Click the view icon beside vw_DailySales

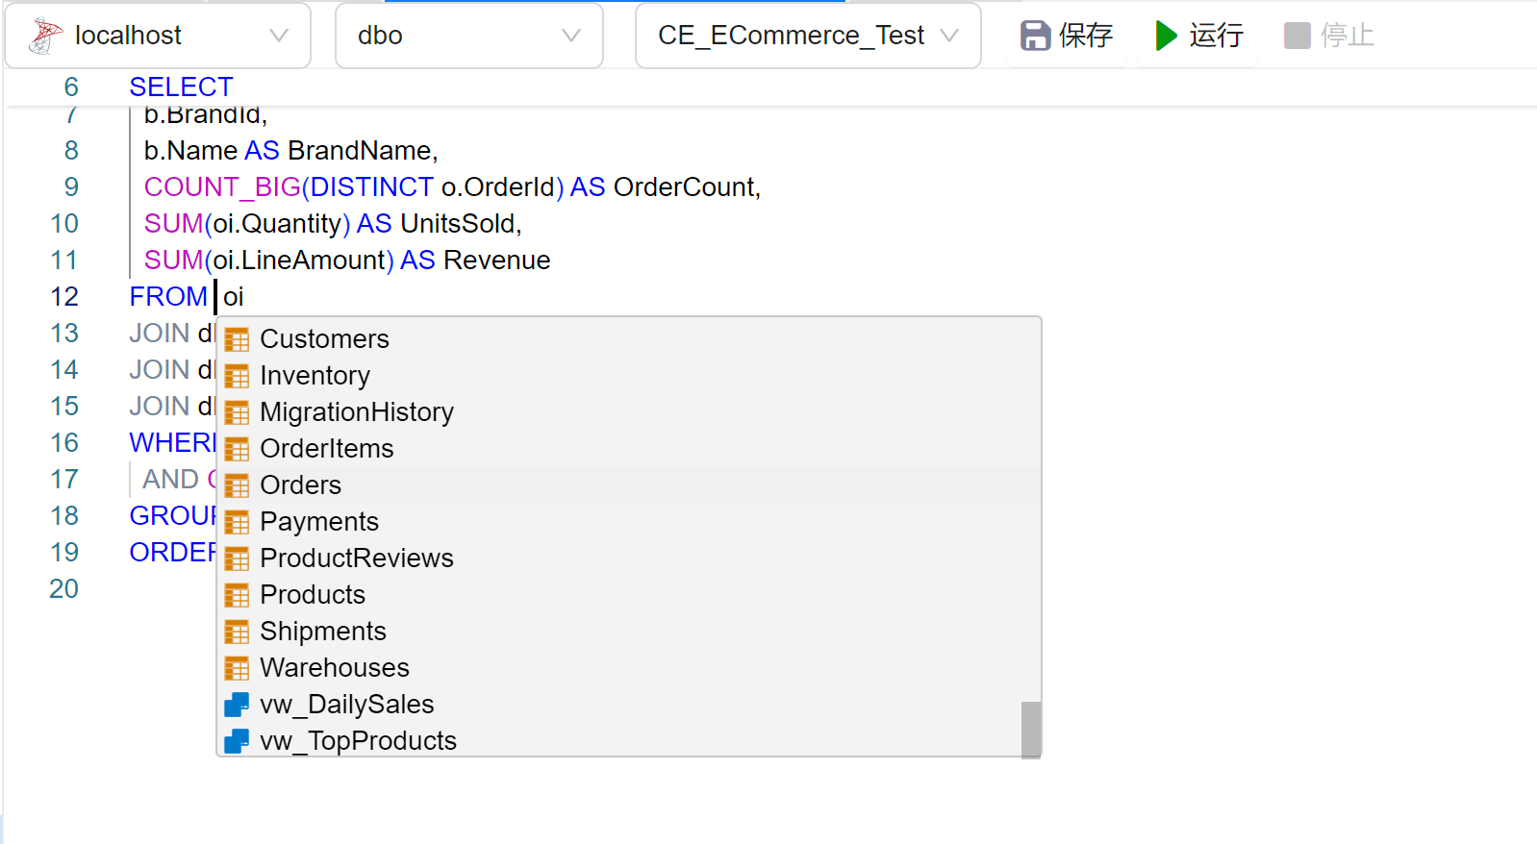(x=237, y=705)
